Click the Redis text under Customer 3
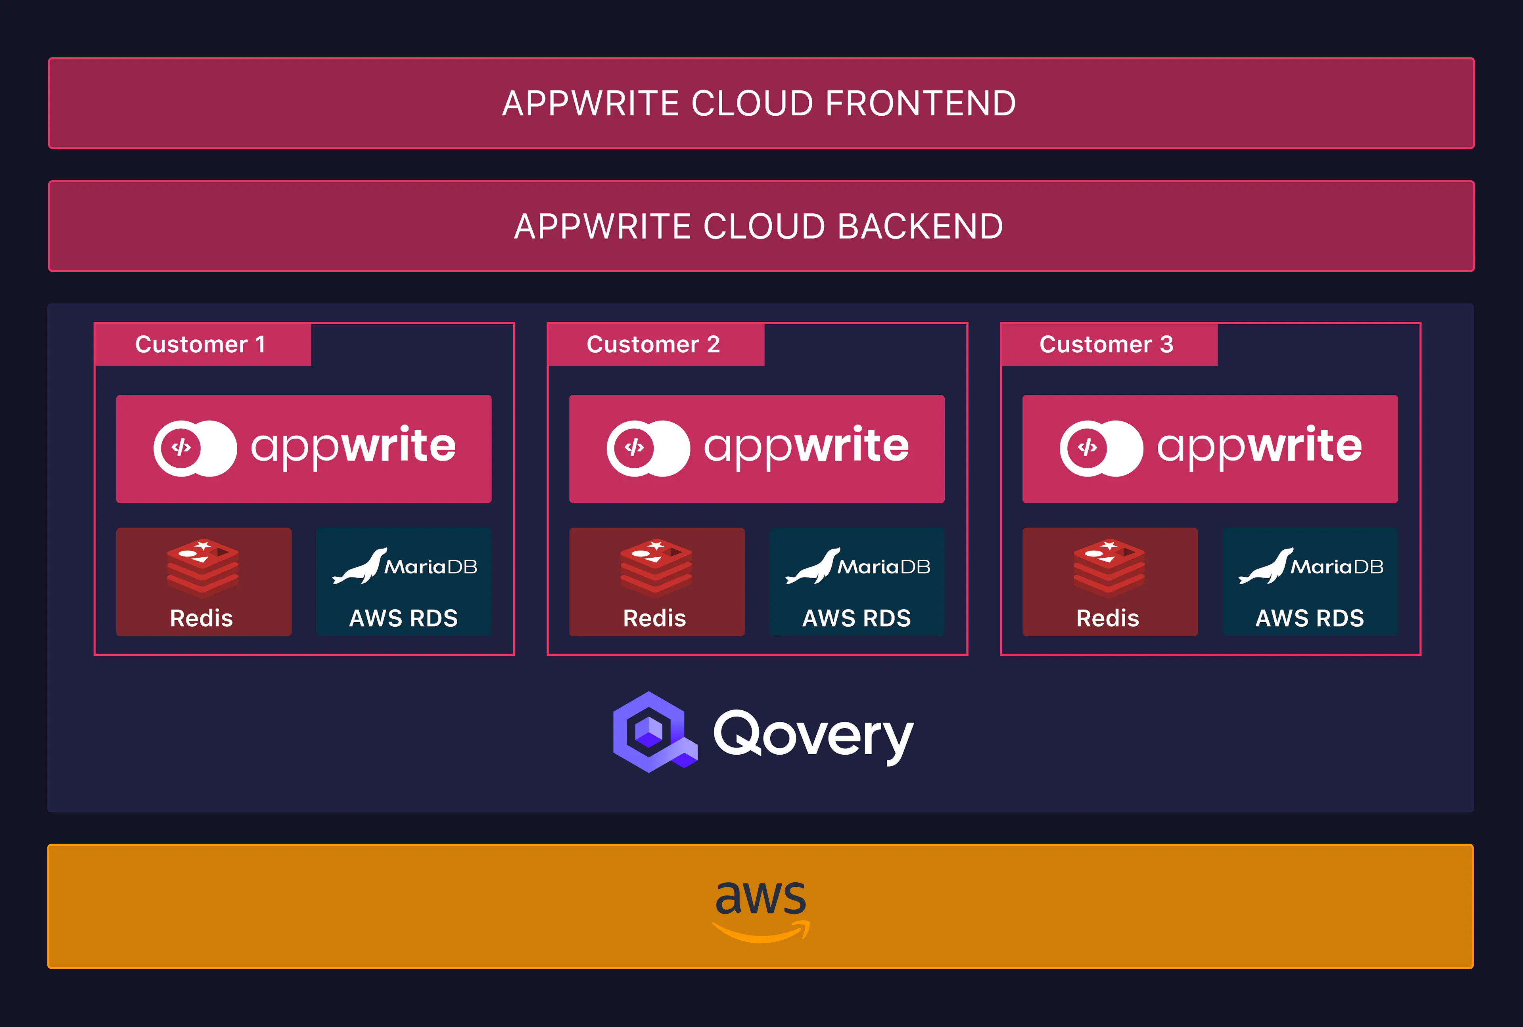 tap(1107, 618)
